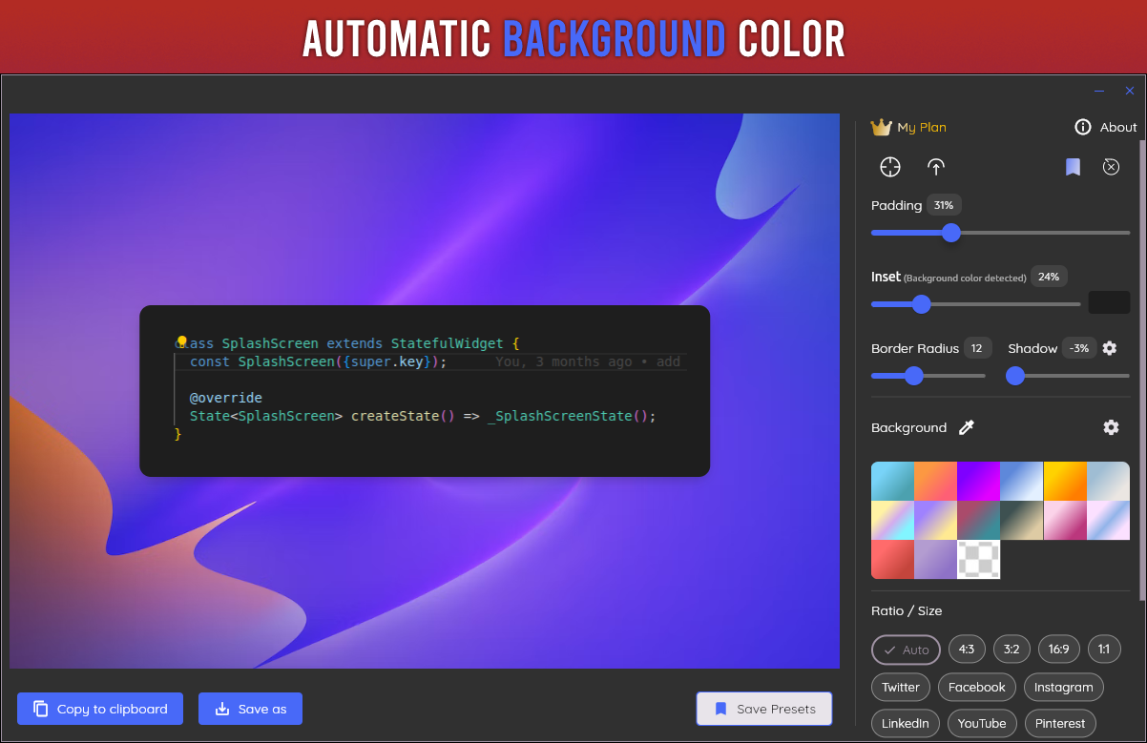Select the 4:3 ratio option

click(967, 650)
